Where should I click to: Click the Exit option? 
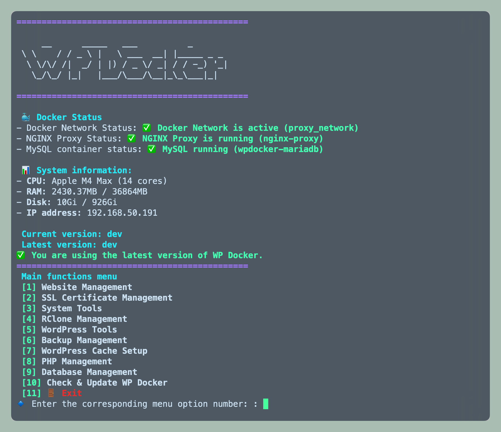tap(71, 393)
